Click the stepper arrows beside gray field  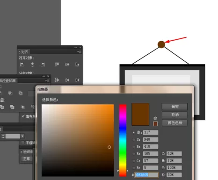3,136
